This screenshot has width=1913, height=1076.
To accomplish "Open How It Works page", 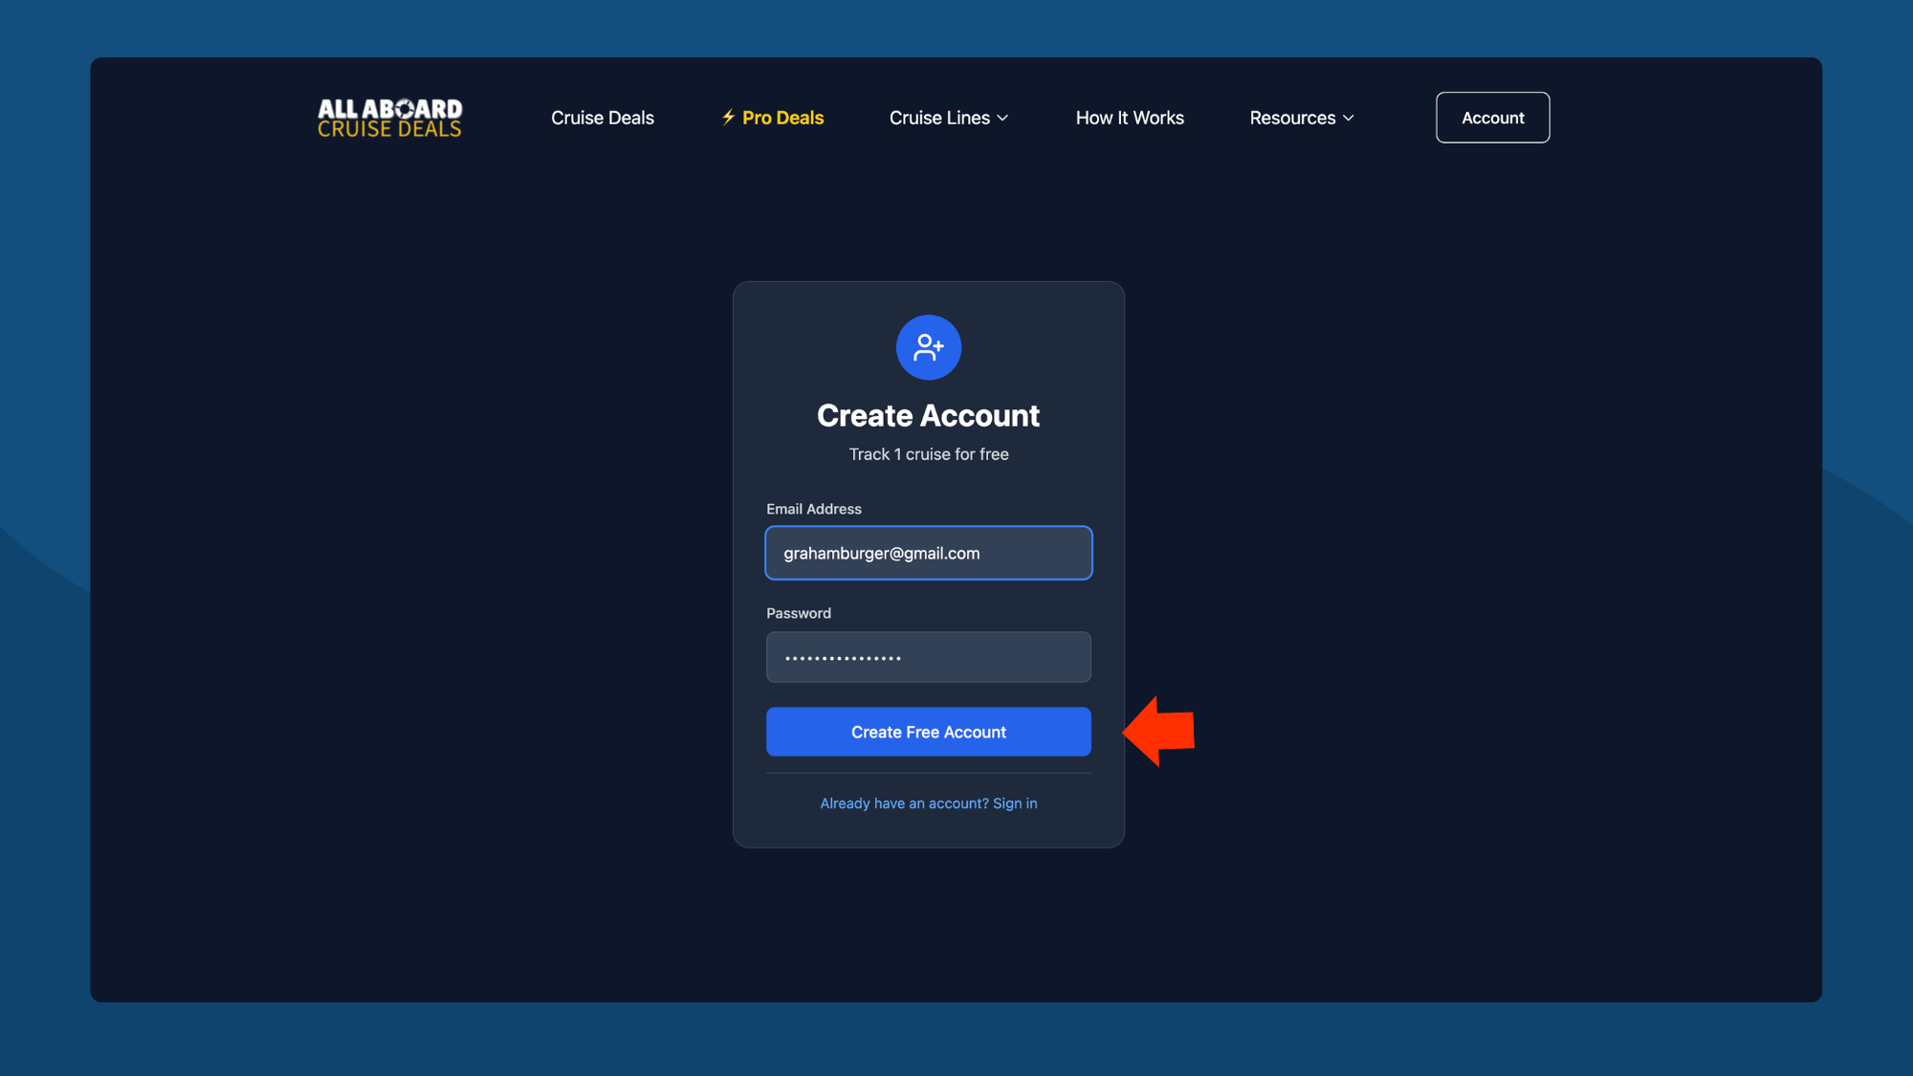I will click(x=1130, y=118).
